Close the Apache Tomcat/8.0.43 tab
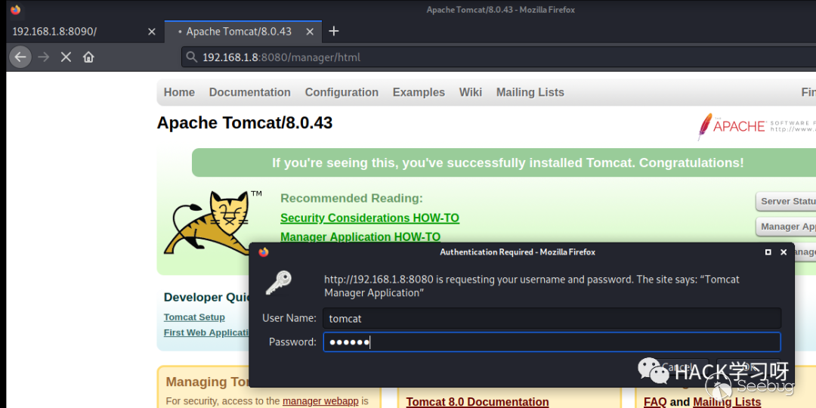 click(x=310, y=32)
